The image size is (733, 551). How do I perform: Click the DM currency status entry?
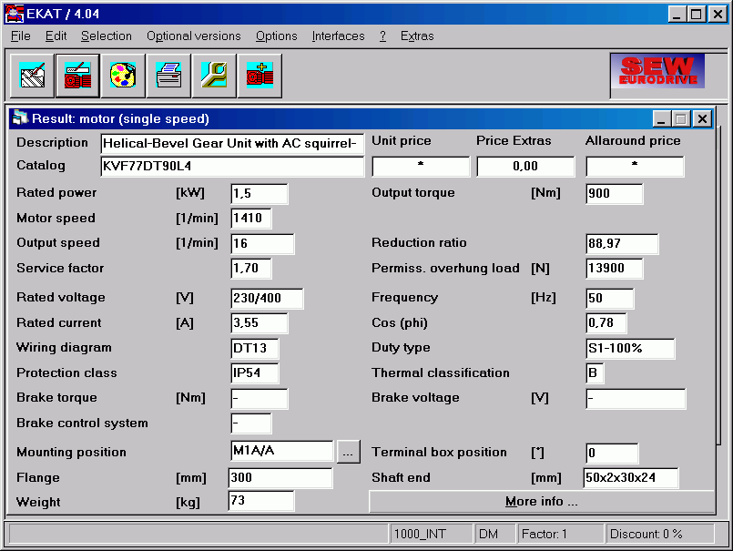pyautogui.click(x=494, y=534)
